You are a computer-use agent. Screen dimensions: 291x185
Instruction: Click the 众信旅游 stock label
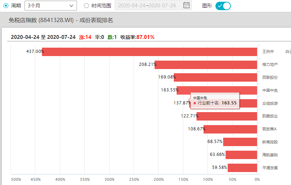coord(270,103)
